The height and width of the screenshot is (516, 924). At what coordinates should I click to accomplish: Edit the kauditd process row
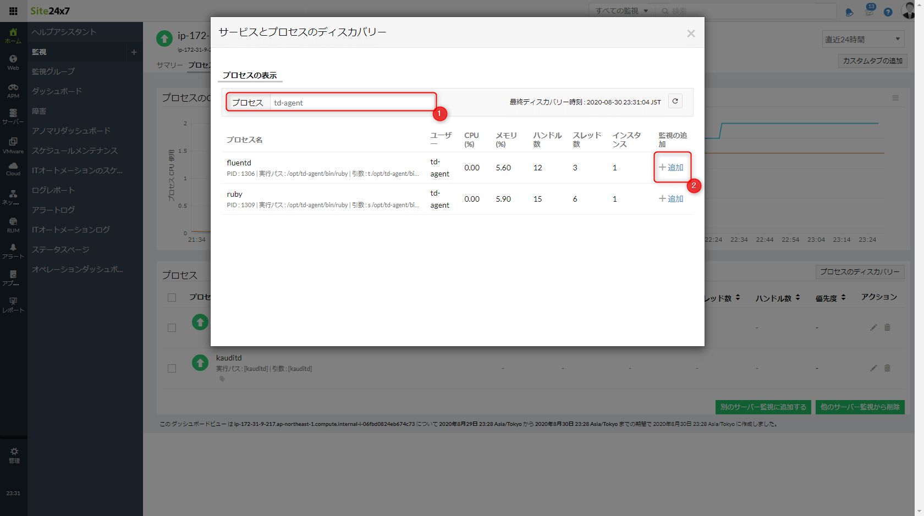(873, 368)
